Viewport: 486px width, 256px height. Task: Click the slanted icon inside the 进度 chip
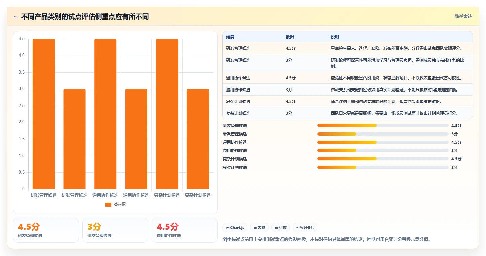[277, 228]
